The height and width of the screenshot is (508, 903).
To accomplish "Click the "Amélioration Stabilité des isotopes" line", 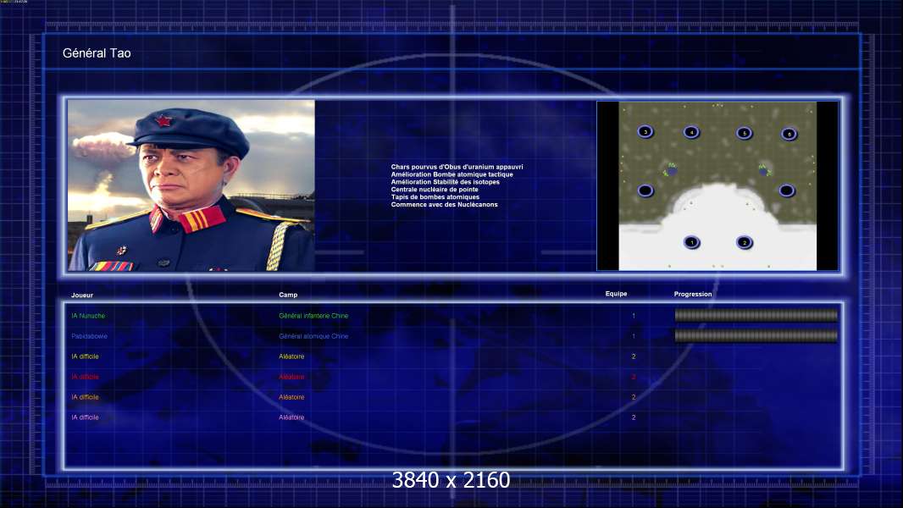I will click(x=446, y=182).
